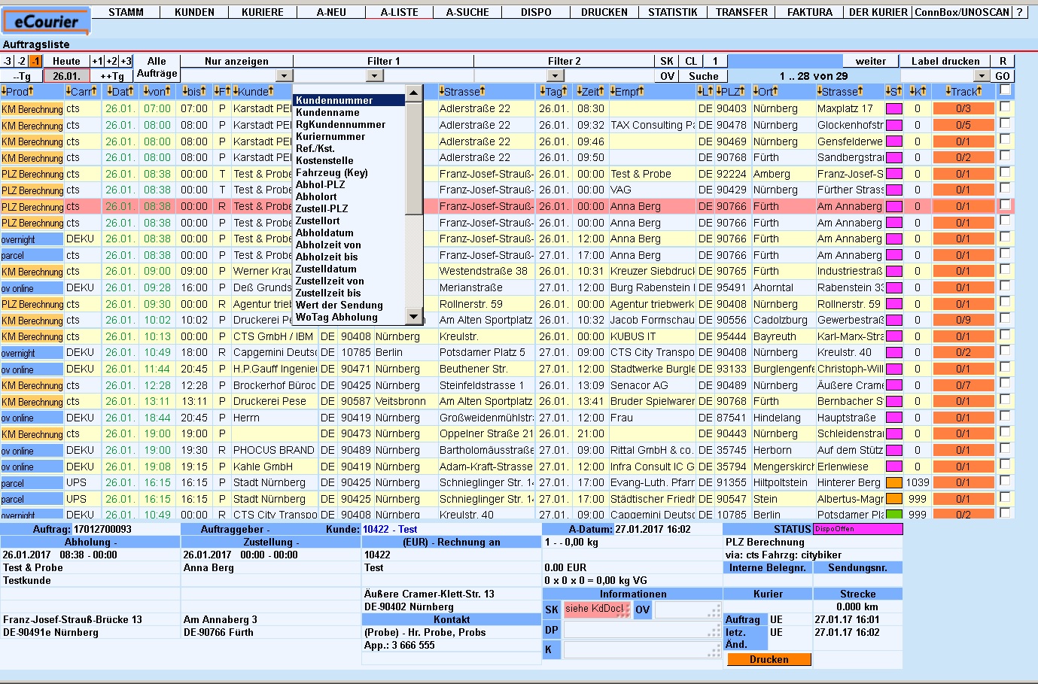Toggle the select-all checkbox in header
Image resolution: width=1038 pixels, height=684 pixels.
[x=1004, y=90]
